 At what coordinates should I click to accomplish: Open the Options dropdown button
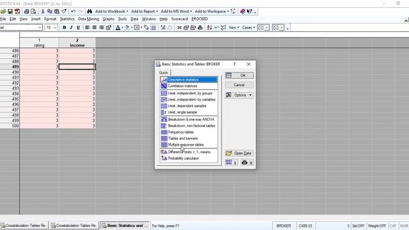pos(239,95)
